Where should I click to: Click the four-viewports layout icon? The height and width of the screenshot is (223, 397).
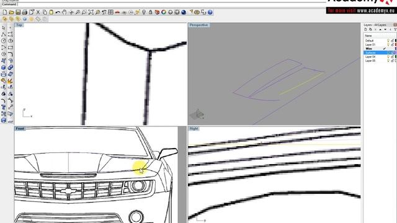110,12
